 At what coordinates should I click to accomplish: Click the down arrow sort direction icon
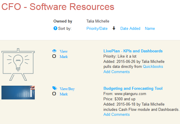point(114,28)
